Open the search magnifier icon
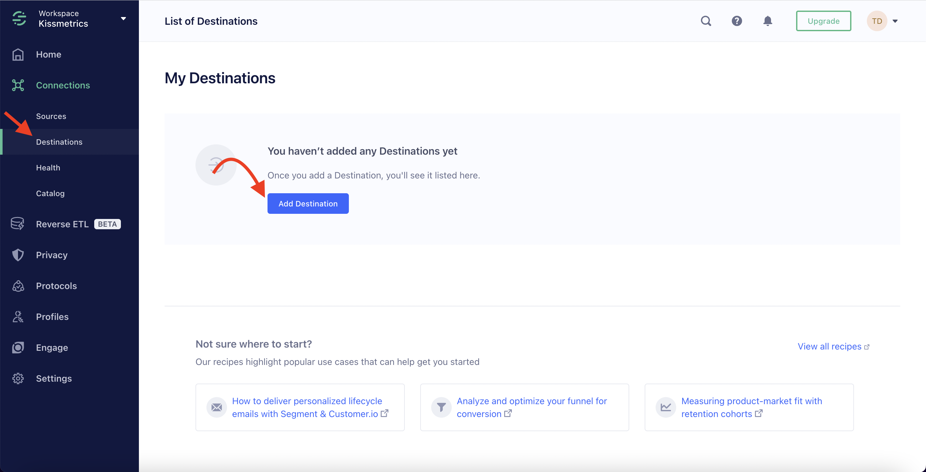The image size is (926, 472). [706, 21]
